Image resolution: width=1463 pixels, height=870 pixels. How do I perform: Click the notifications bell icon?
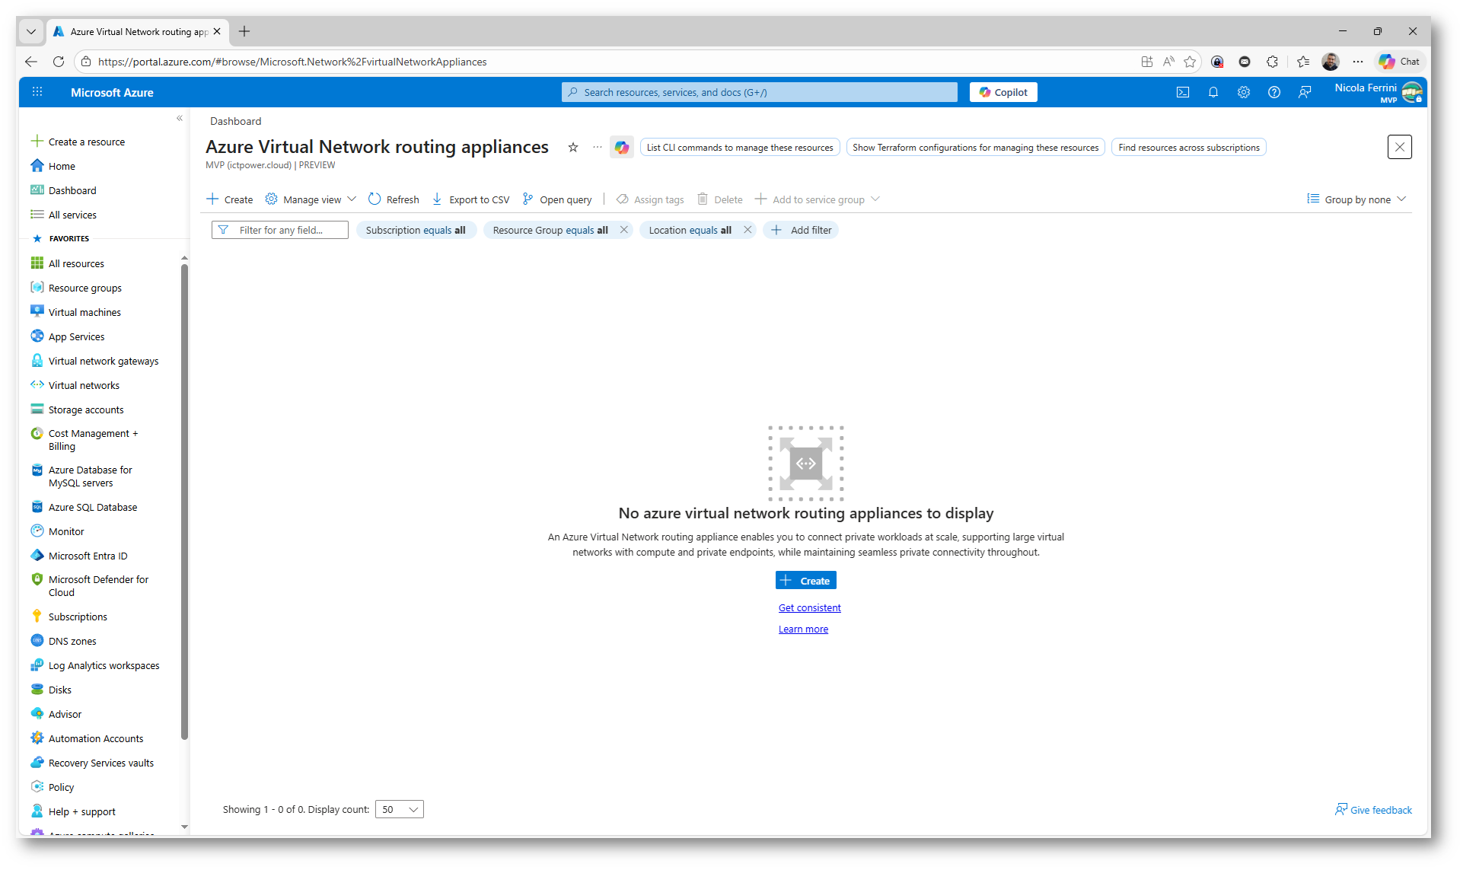pyautogui.click(x=1213, y=92)
